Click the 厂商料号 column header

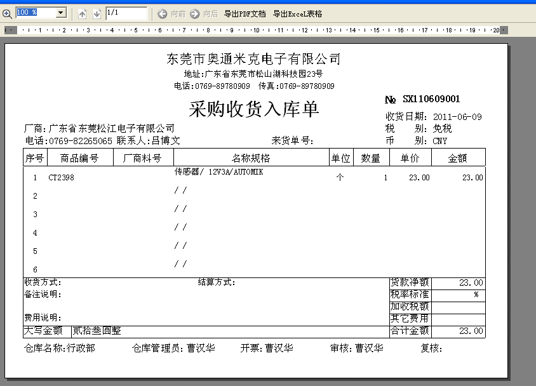142,158
